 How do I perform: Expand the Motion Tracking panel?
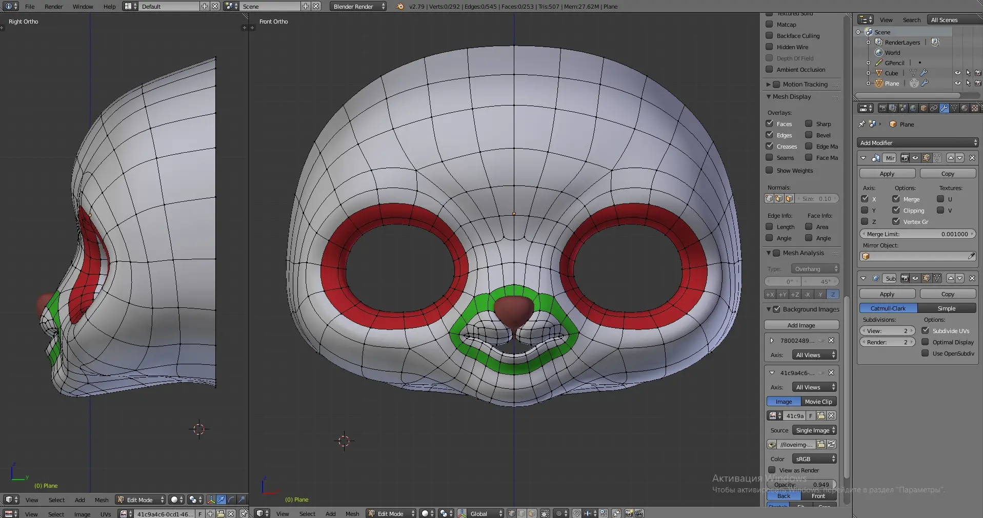pos(769,85)
